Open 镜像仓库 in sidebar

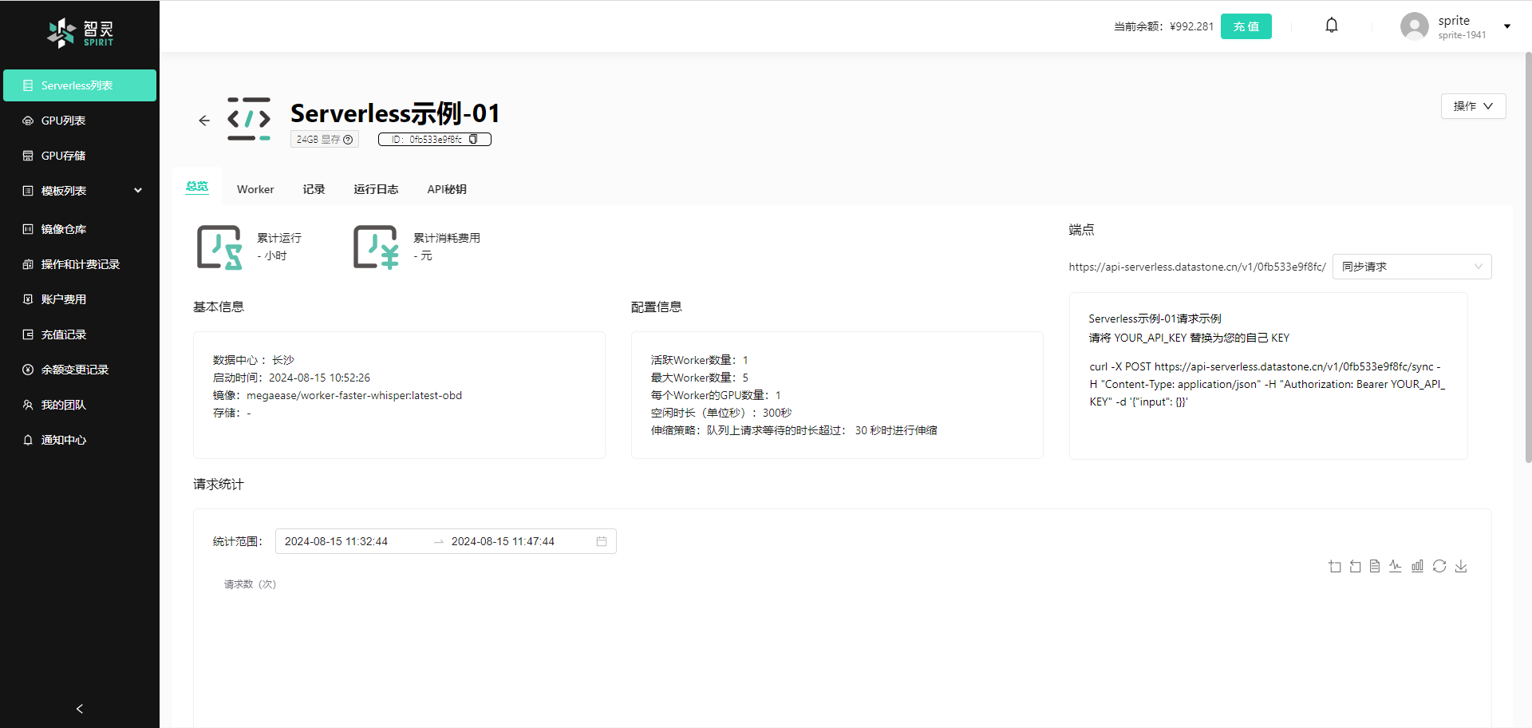point(80,229)
